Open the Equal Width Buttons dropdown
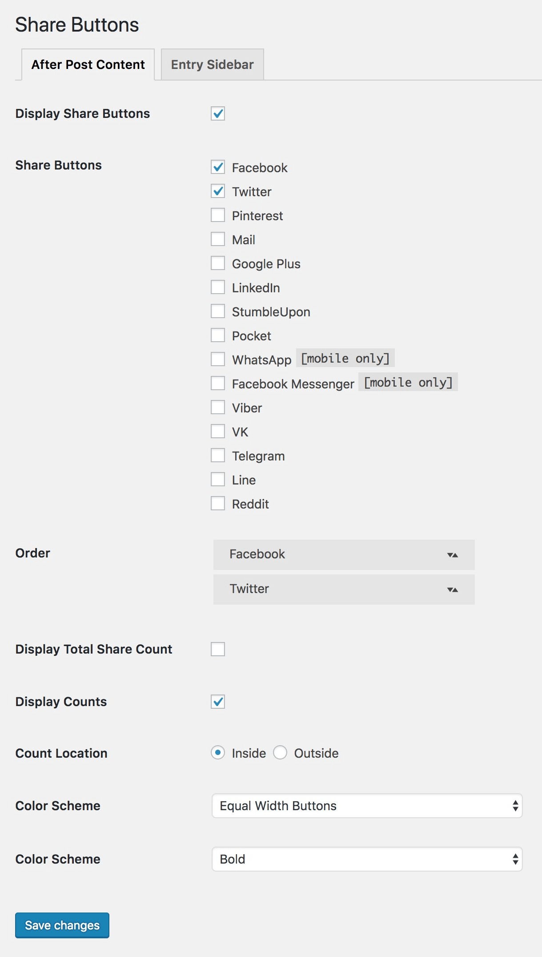This screenshot has width=542, height=957. click(x=367, y=806)
